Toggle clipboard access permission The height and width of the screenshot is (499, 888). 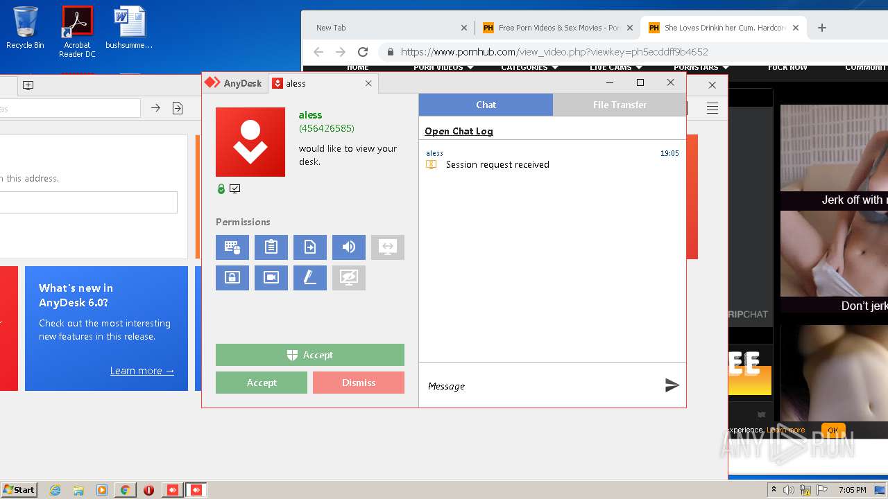coord(271,247)
